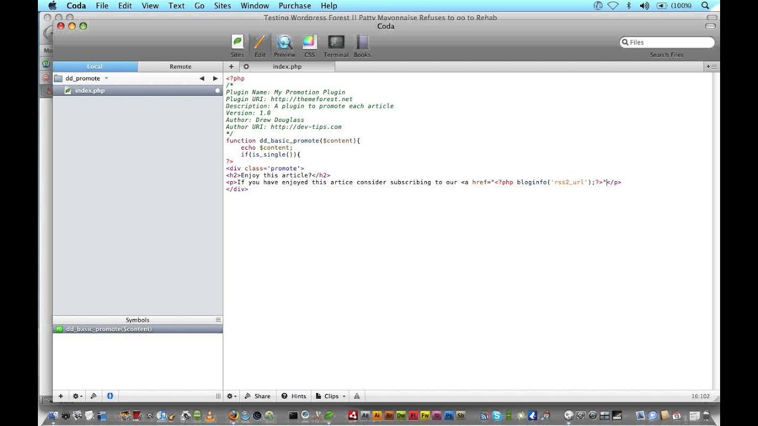Open Skype from the Dock
Viewport: 758px width, 426px height.
click(497, 415)
